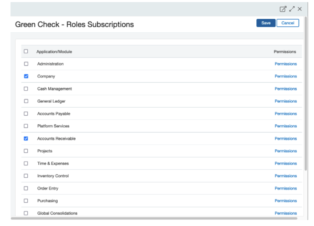Click the General Ledger module name

pos(51,101)
